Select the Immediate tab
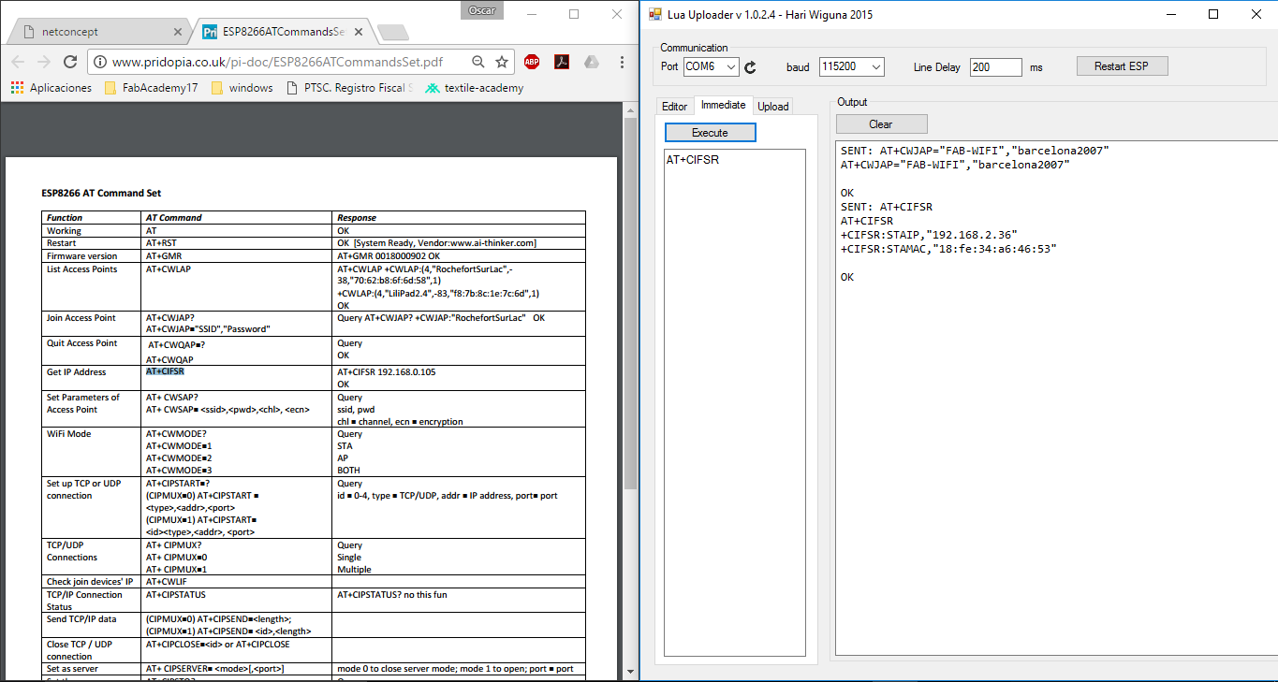Viewport: 1278px width, 682px height. click(x=723, y=105)
